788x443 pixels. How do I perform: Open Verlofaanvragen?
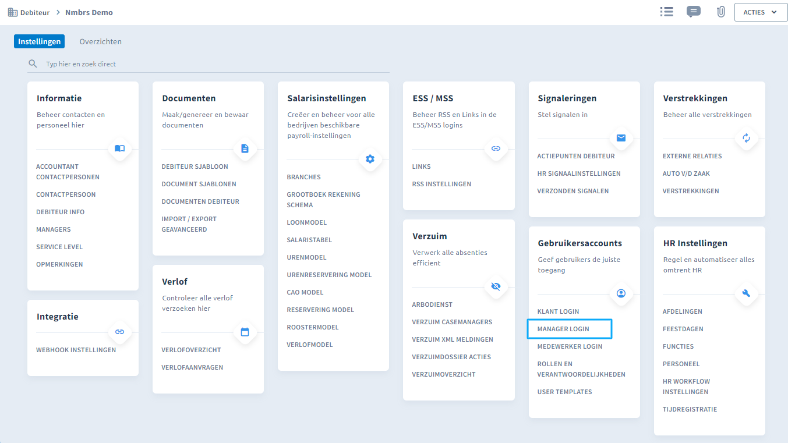pos(192,367)
